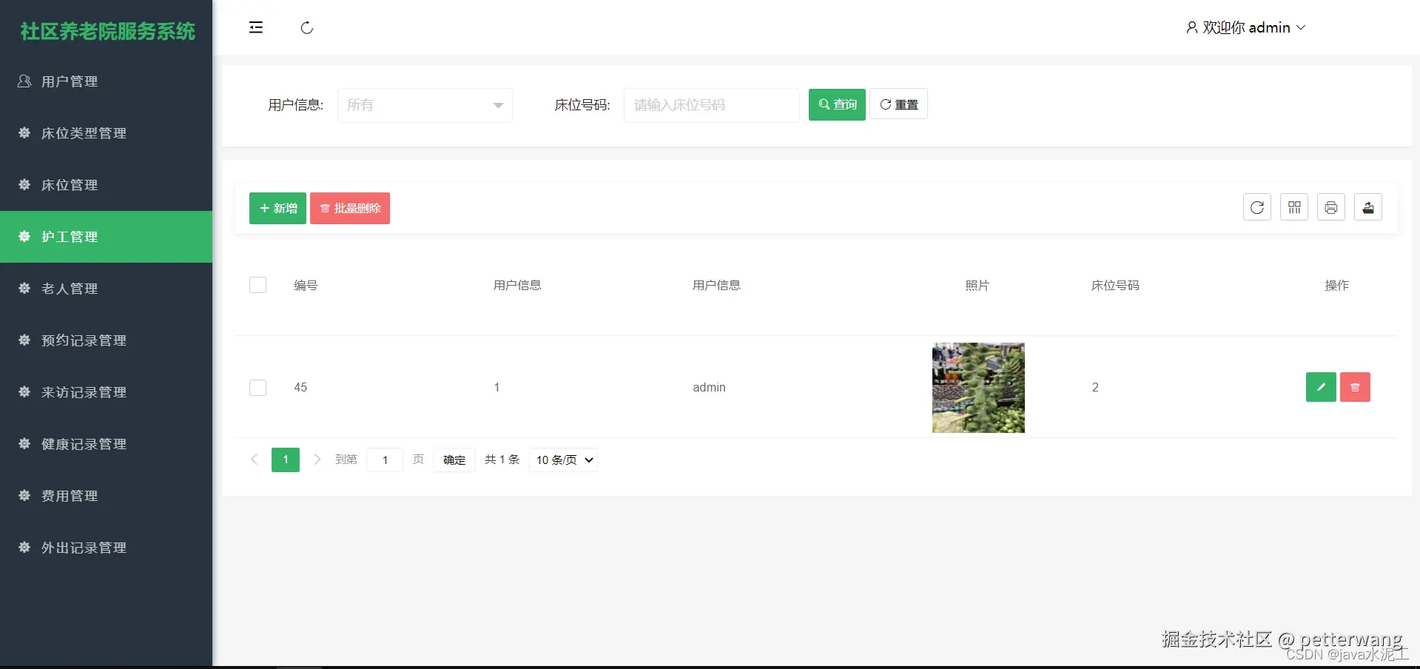Click the export data icon
Screen dimensions: 1420x669
click(1367, 206)
